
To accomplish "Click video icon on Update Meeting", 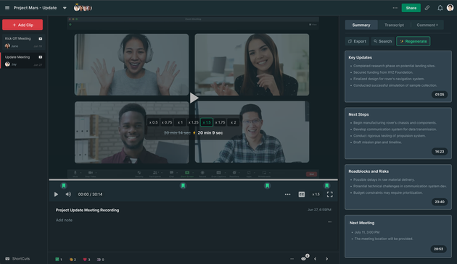I will [41, 57].
